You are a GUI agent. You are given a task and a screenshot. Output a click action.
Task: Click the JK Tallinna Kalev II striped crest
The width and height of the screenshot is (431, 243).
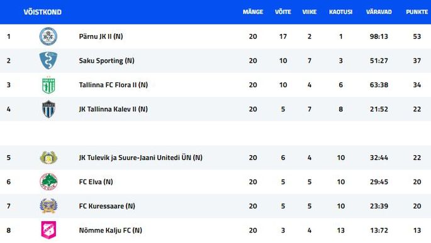click(48, 109)
